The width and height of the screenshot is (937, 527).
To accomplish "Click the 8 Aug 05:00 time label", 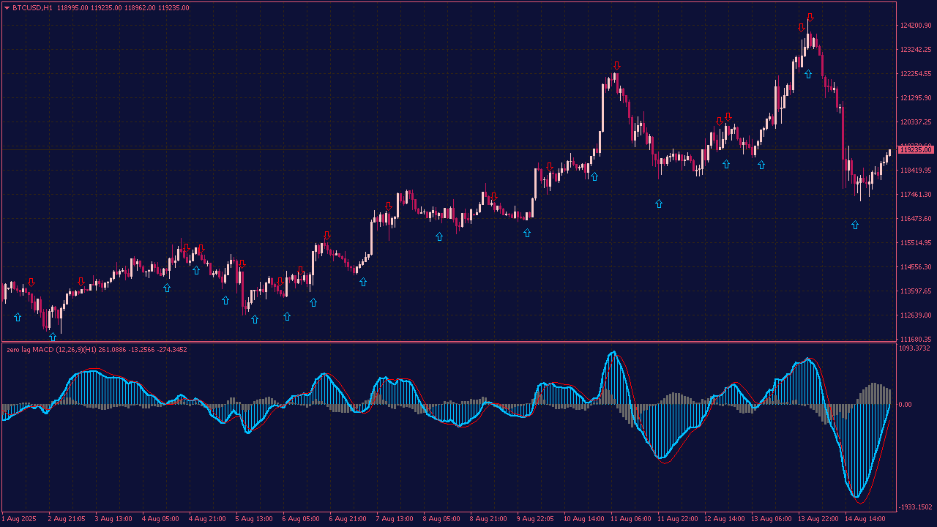I will point(442,519).
